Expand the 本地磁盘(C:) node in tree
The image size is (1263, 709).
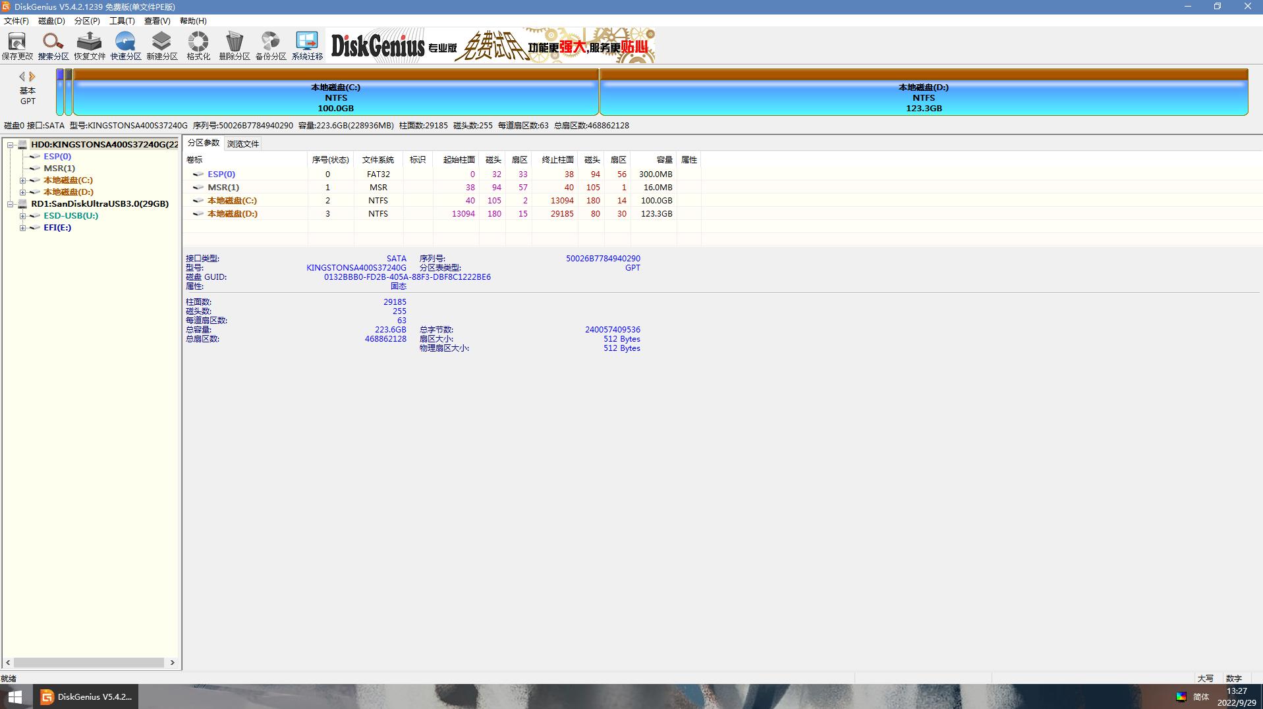22,180
